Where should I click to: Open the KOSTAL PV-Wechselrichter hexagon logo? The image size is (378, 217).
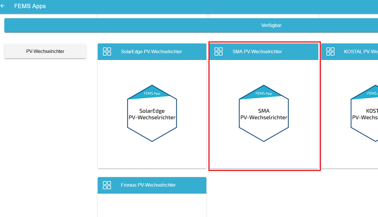click(364, 113)
